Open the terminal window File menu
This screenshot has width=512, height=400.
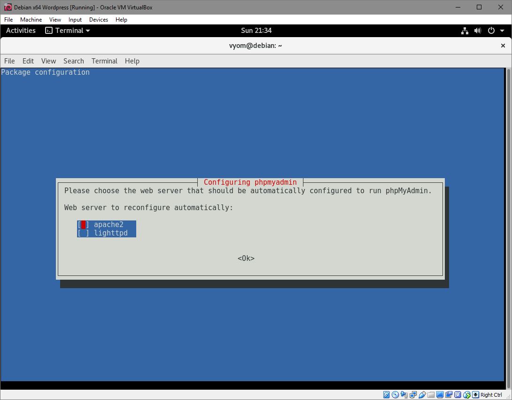(9, 61)
